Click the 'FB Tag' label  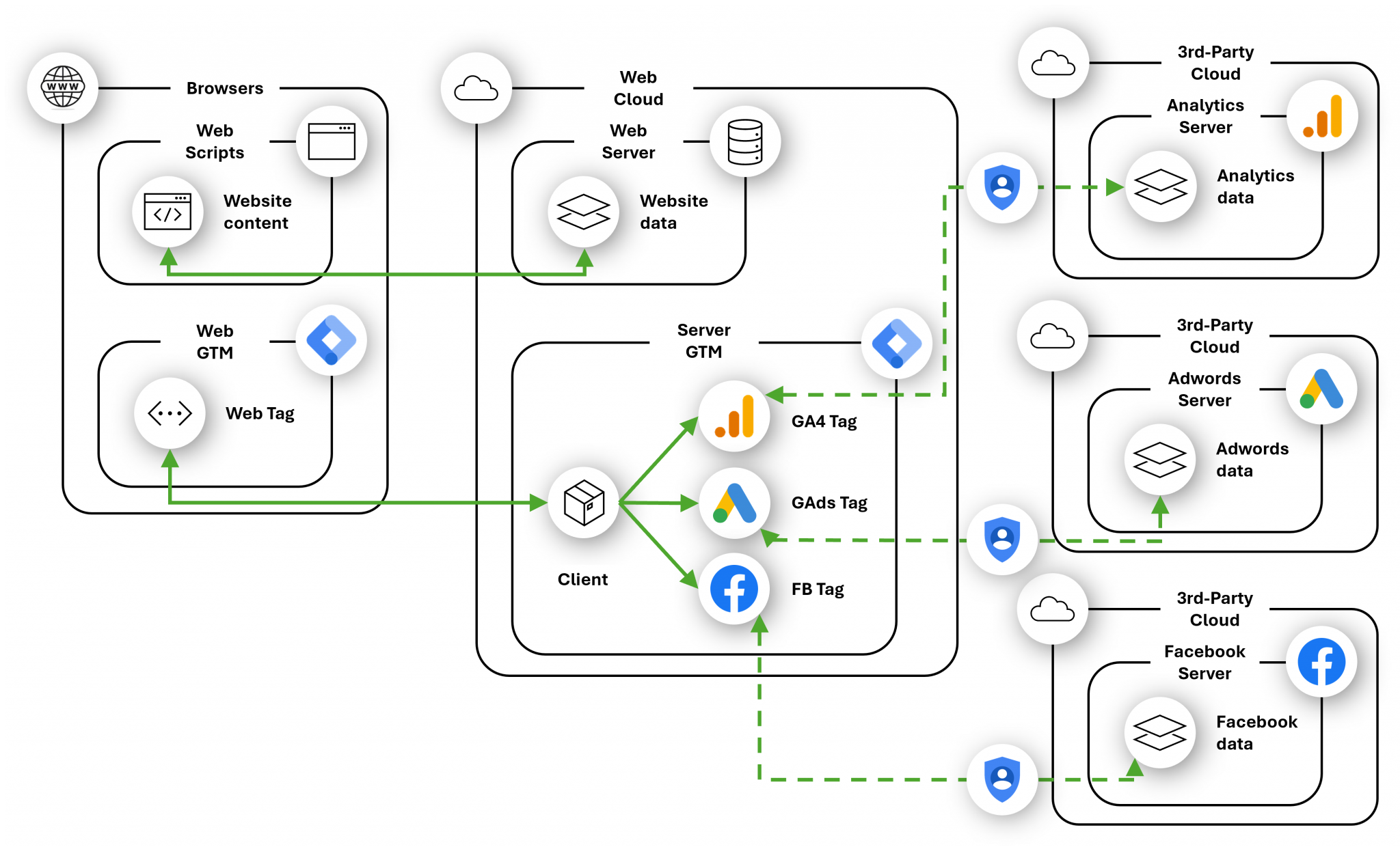818,589
